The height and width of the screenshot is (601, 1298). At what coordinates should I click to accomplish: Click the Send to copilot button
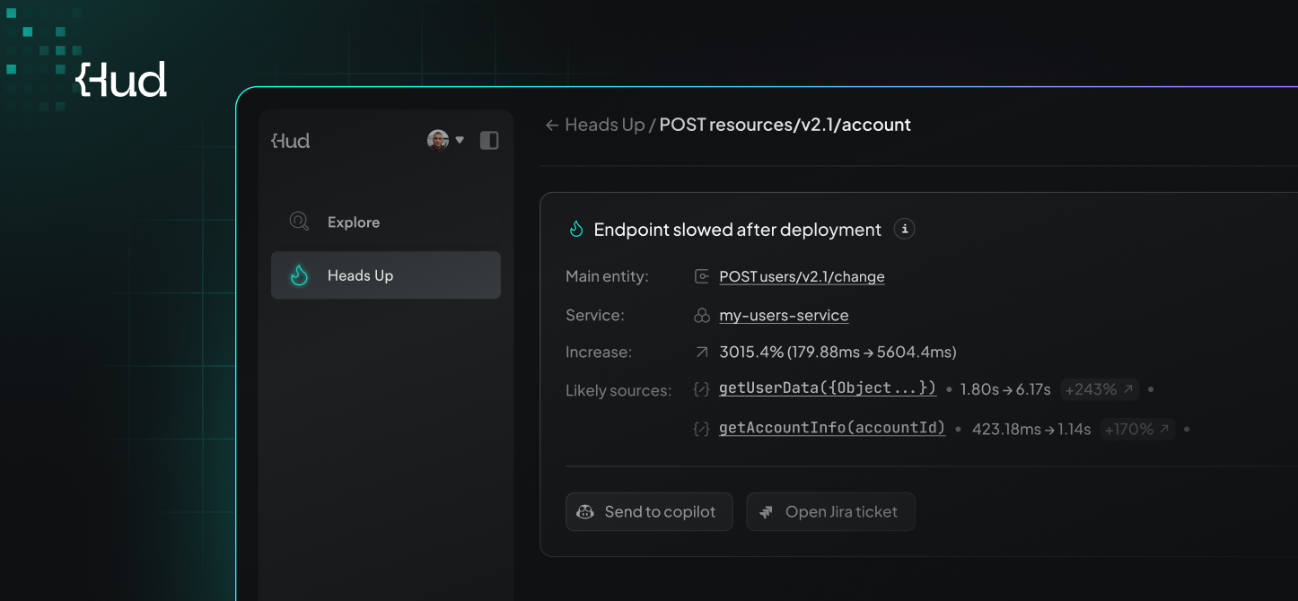[x=648, y=511]
